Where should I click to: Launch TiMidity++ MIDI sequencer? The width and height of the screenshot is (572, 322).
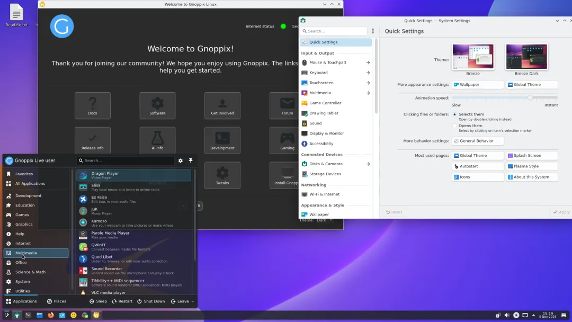click(x=133, y=283)
